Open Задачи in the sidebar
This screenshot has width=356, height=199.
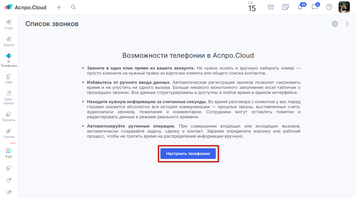[9, 41]
